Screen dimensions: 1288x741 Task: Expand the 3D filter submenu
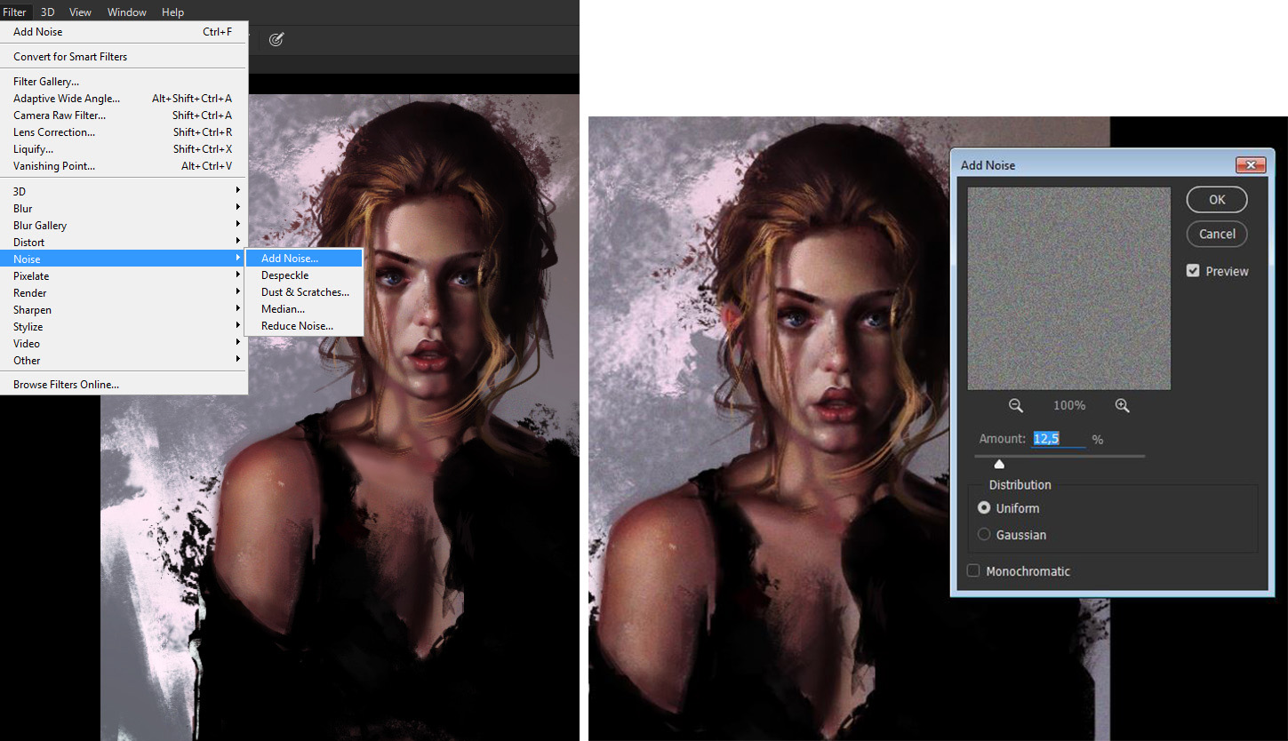[124, 191]
